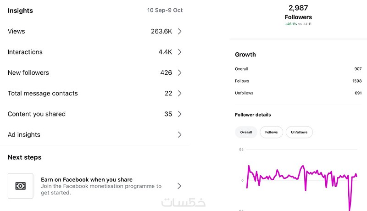This screenshot has width=367, height=211.
Task: Open Ad insights arrow
Action: pyautogui.click(x=180, y=134)
